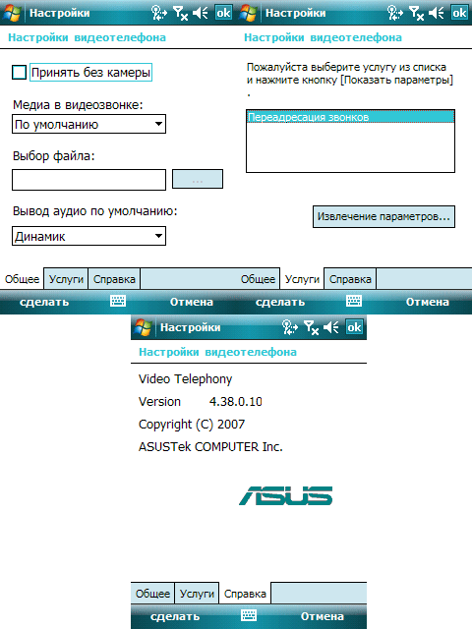
Task: Open 'Справка' tab in top-left screen
Action: pyautogui.click(x=114, y=279)
